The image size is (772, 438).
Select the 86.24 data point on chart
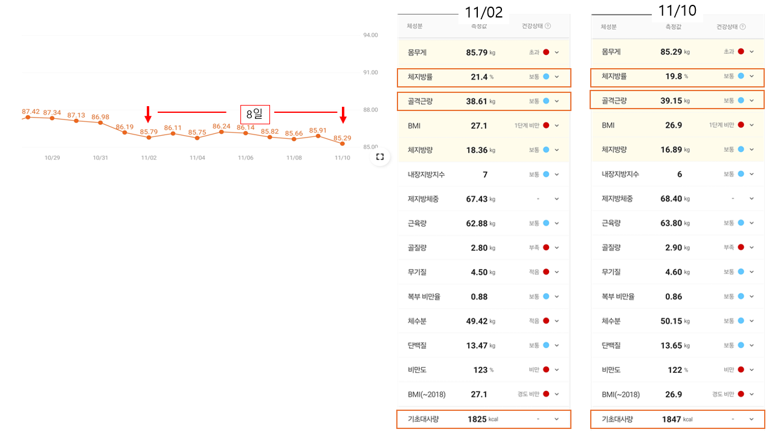222,132
